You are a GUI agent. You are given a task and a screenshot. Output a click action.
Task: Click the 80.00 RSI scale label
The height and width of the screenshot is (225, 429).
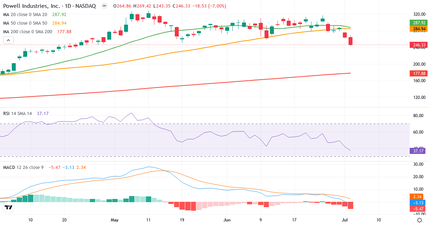tap(419, 116)
